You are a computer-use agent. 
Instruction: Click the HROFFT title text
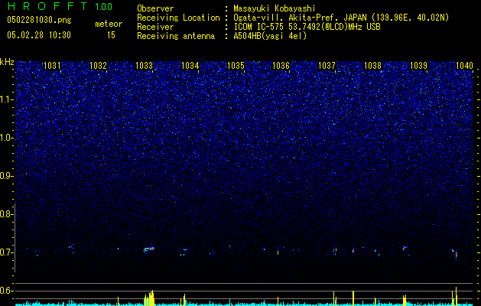click(x=48, y=6)
